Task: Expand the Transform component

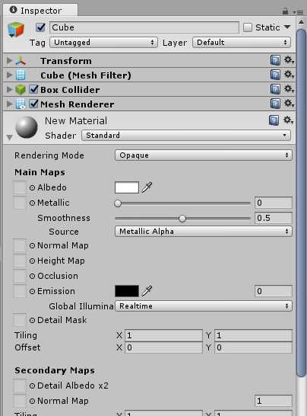Action: coord(10,60)
